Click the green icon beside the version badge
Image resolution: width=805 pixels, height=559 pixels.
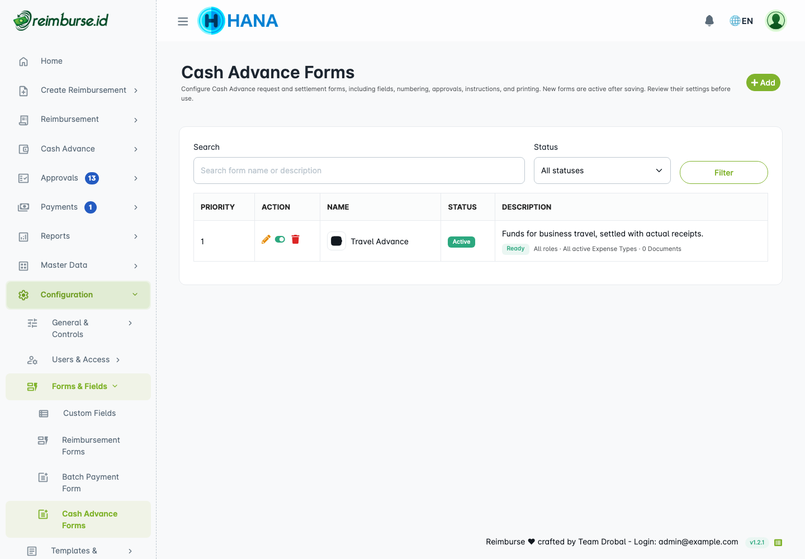(x=778, y=542)
